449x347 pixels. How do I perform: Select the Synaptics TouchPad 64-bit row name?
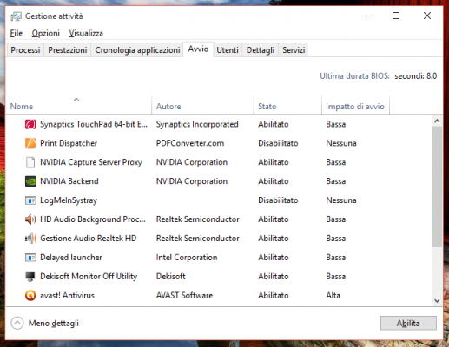coord(94,124)
